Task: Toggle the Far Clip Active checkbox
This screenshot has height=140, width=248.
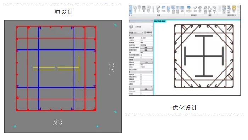Action: tap(141, 82)
